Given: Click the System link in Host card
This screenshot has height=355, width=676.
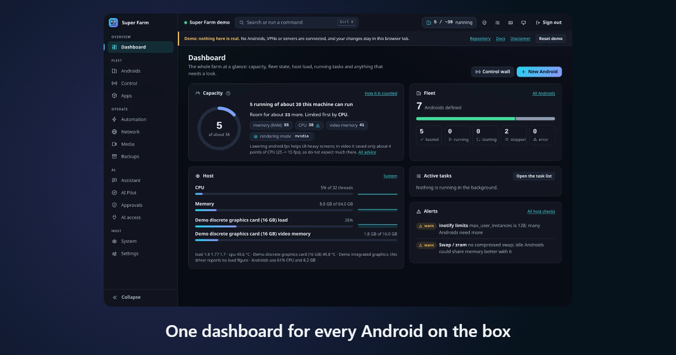Looking at the screenshot, I should [x=390, y=176].
